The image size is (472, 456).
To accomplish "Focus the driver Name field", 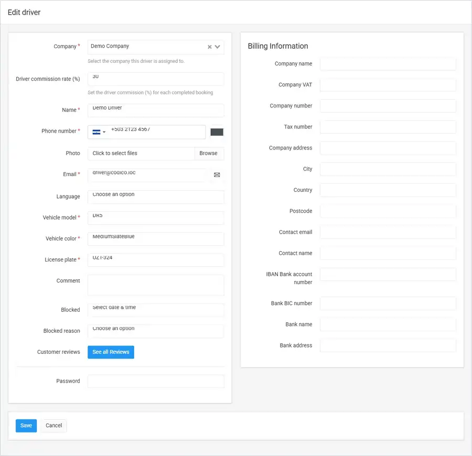I will click(x=156, y=110).
